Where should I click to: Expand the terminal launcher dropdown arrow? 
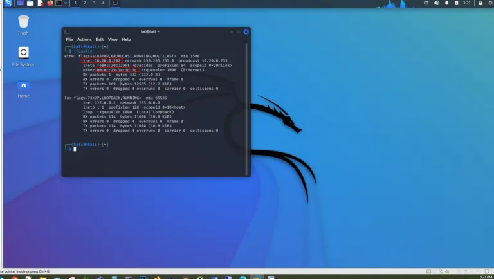click(x=66, y=3)
